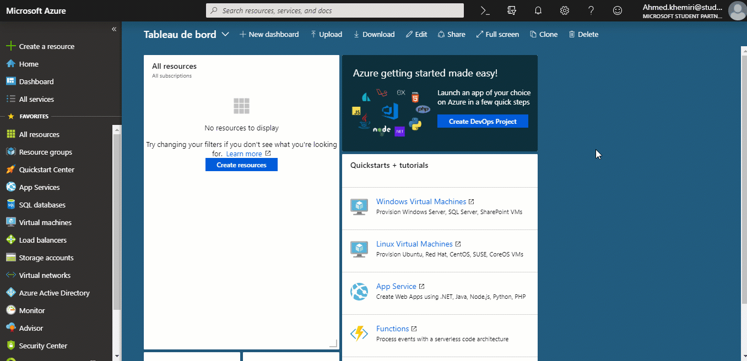Screen dimensions: 747x361
Task: Click the Windows Virtual Machines tile icon
Action: (x=359, y=207)
